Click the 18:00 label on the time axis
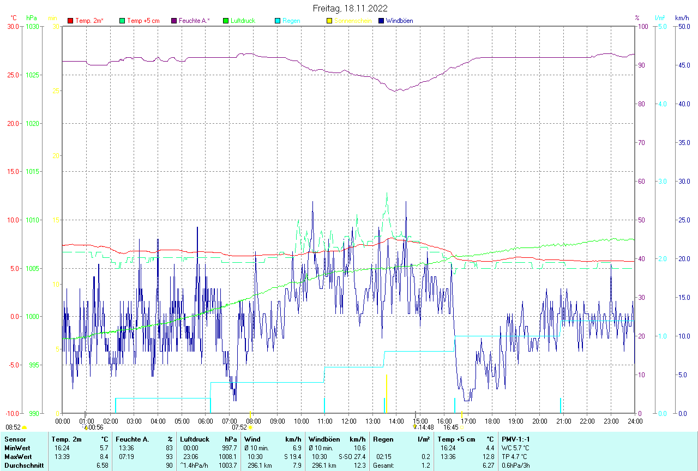Screen dimensions: 698x471 (492, 421)
